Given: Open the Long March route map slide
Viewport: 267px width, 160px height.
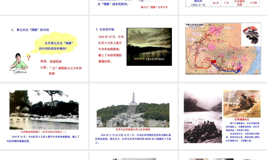Looking at the screenshot, I should tap(223, 49).
